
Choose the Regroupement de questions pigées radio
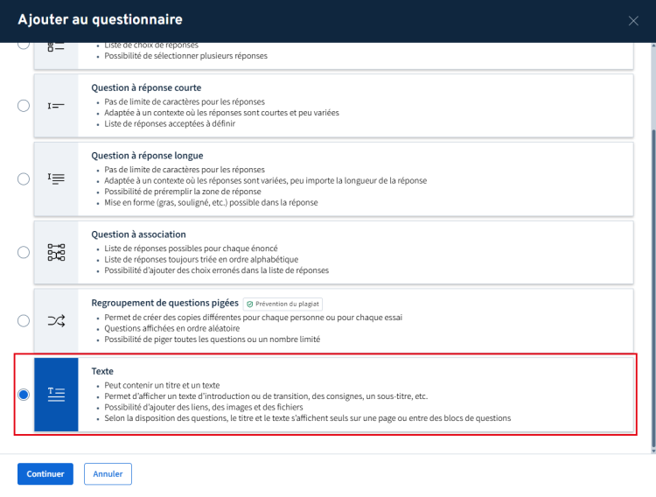tap(24, 320)
